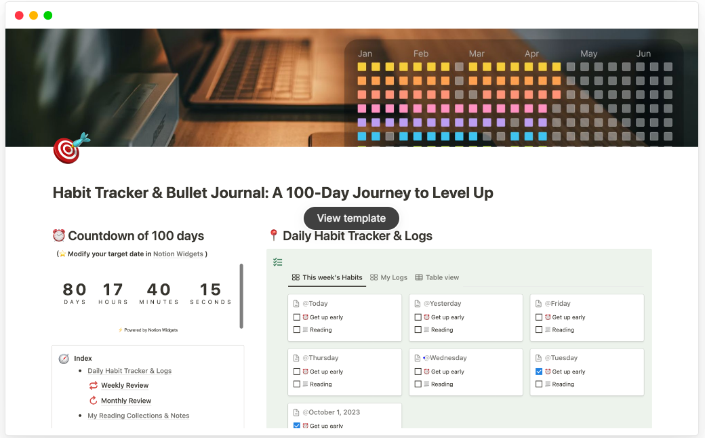The image size is (705, 438).
Task: Click the page icon next to @Today
Action: pos(296,303)
